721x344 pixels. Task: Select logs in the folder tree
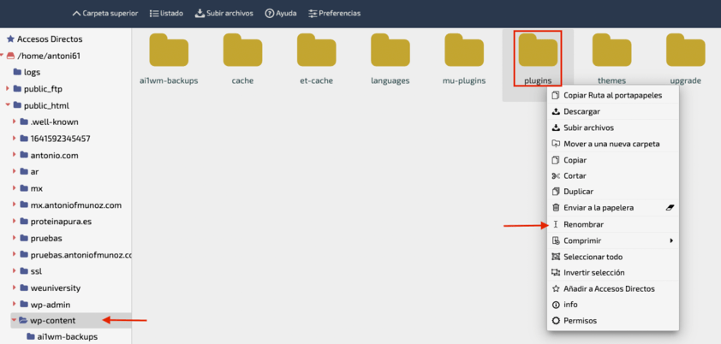[33, 72]
